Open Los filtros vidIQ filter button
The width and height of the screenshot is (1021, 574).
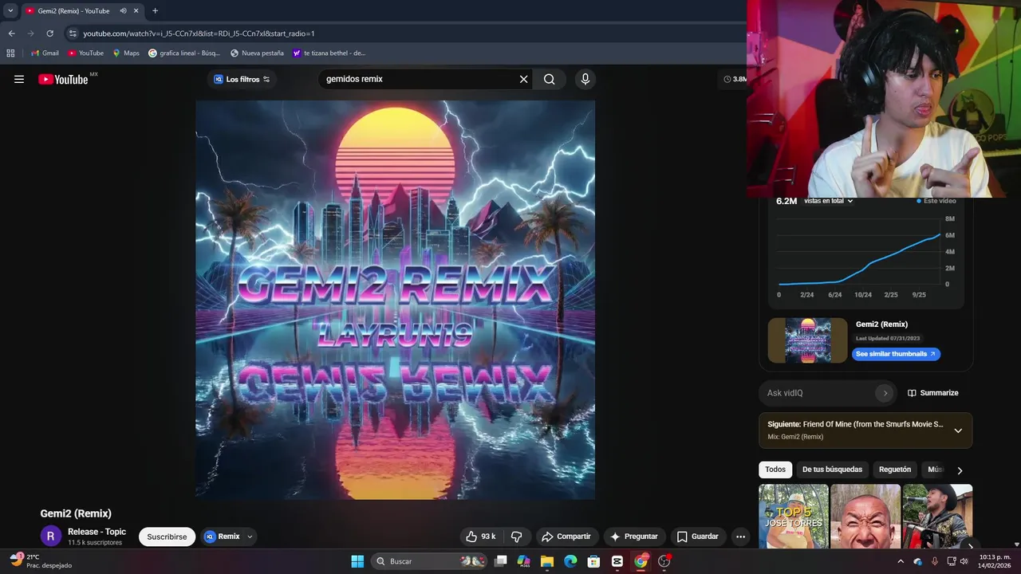tap(242, 79)
